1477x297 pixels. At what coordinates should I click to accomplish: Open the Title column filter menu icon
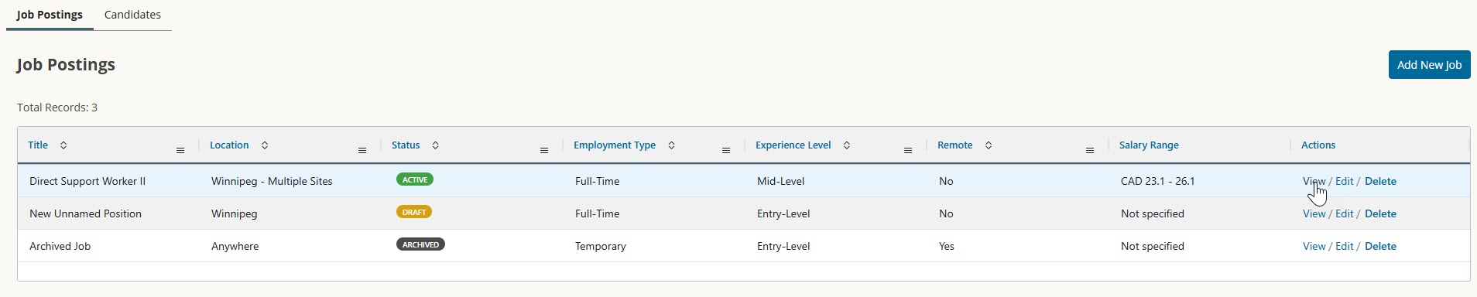coord(180,150)
